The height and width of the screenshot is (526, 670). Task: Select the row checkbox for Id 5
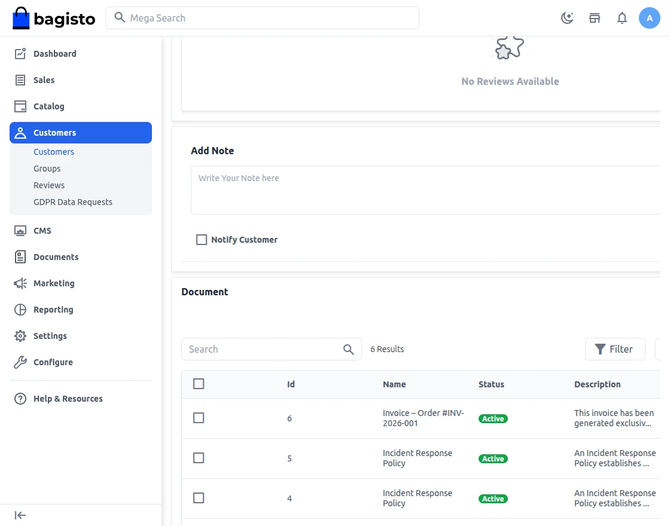pyautogui.click(x=199, y=458)
